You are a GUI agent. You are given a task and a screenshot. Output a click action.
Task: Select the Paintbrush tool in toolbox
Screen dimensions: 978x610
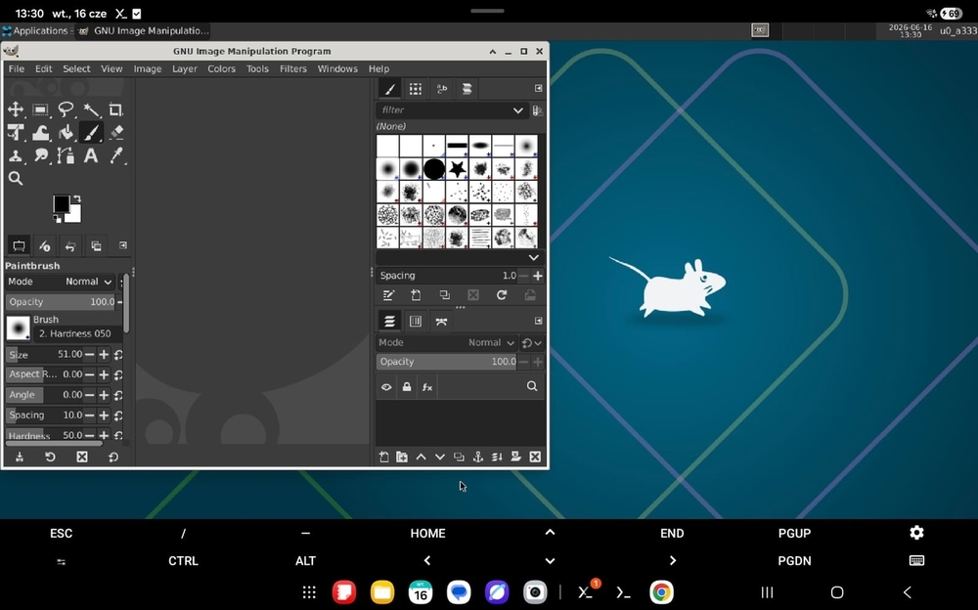[x=91, y=132]
